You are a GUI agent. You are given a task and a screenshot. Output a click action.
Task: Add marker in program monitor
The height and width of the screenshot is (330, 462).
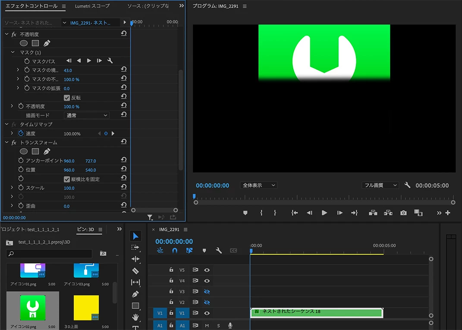(x=245, y=213)
